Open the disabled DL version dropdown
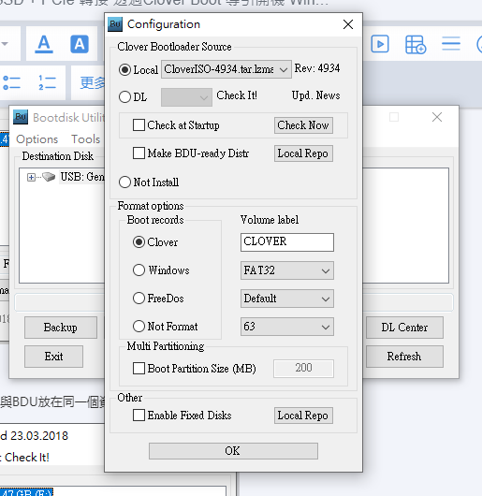Screen dimensions: 482x496 point(186,97)
